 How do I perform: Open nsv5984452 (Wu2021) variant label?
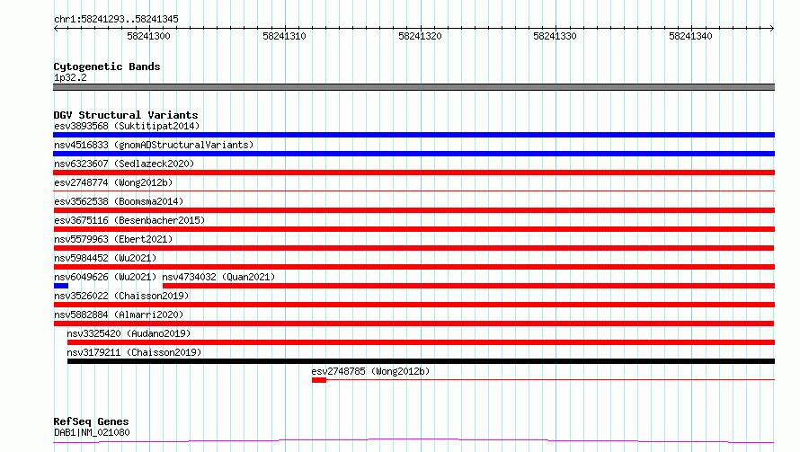[105, 258]
